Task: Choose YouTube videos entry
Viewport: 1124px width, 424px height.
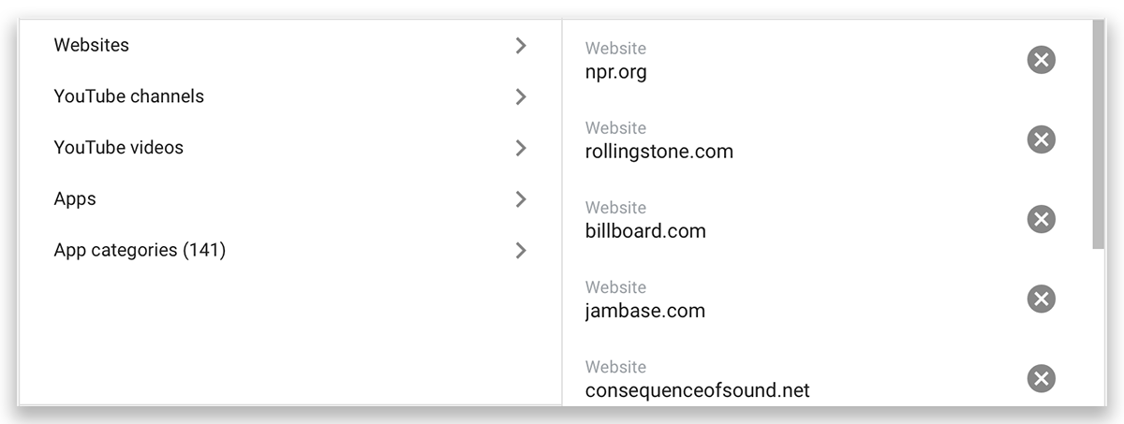Action: click(x=290, y=148)
